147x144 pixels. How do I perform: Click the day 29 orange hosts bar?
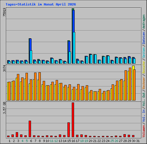pyautogui.click(x=130, y=84)
